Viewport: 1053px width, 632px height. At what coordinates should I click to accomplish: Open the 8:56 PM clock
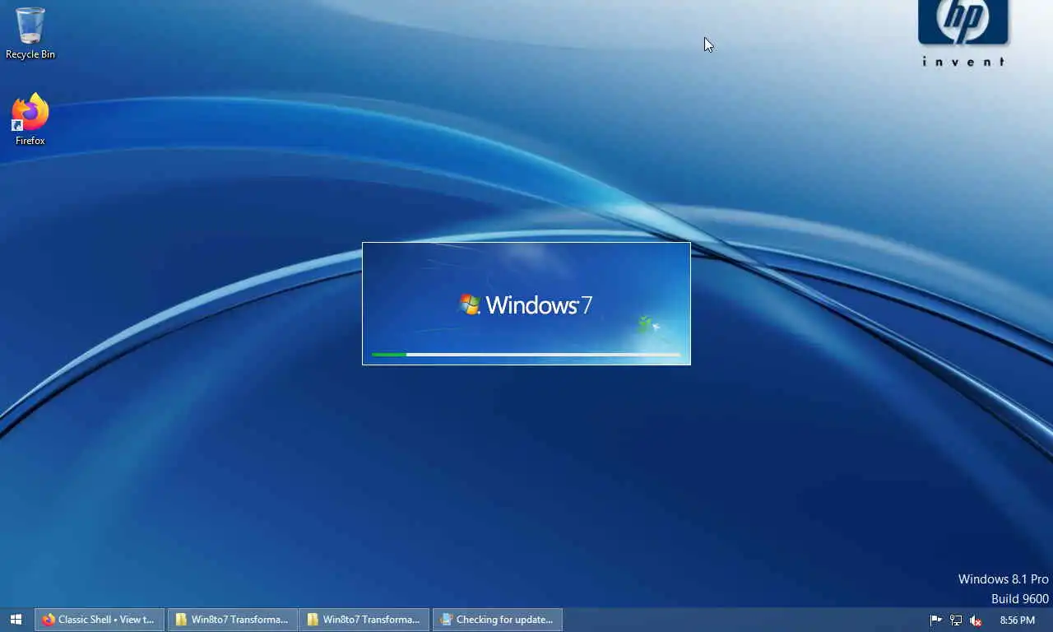pyautogui.click(x=1018, y=620)
